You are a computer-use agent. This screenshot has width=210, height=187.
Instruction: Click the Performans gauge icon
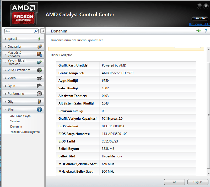tap(39, 94)
